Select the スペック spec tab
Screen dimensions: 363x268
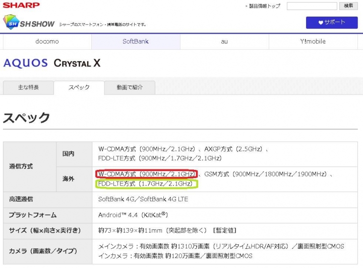[x=79, y=87]
